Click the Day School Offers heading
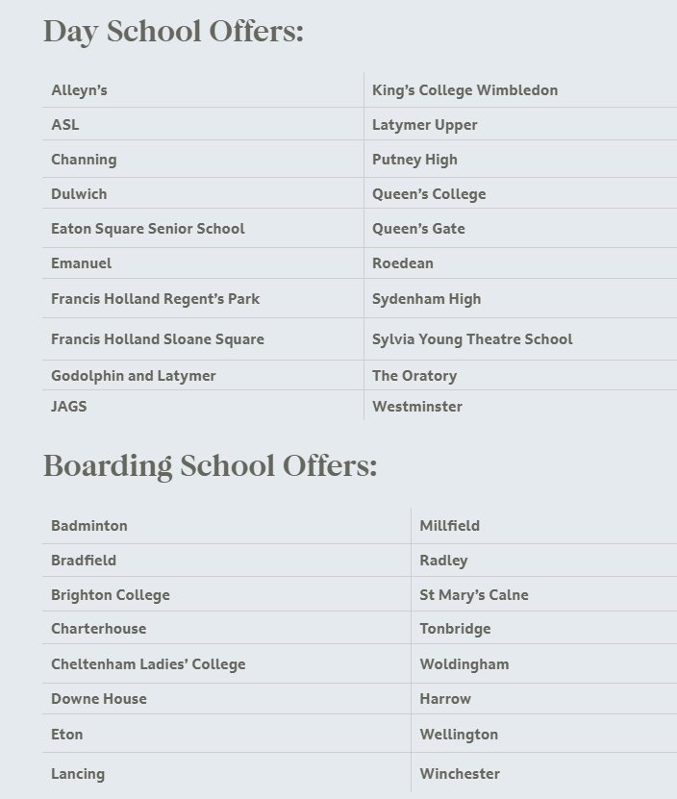The width and height of the screenshot is (677, 799). click(173, 32)
